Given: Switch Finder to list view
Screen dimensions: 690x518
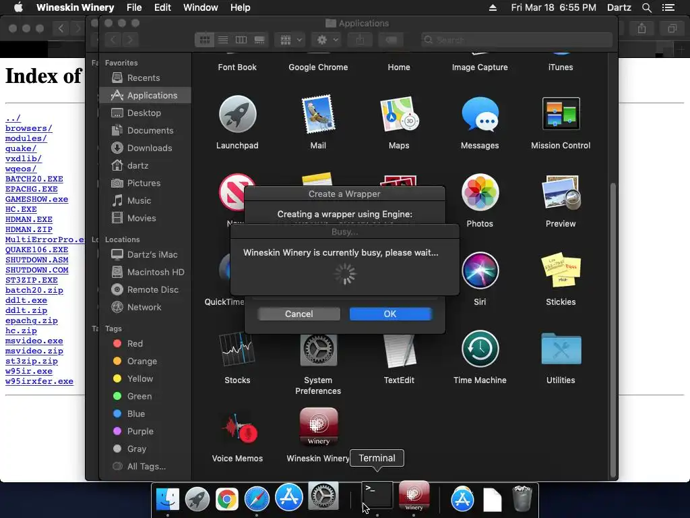Looking at the screenshot, I should coord(223,40).
